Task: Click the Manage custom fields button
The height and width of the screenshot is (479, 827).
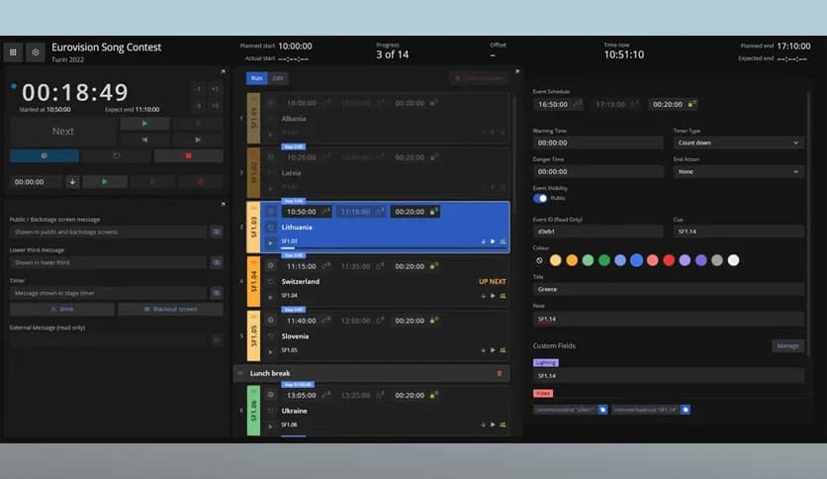Action: coord(788,345)
